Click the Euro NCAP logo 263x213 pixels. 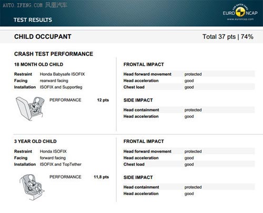240,12
